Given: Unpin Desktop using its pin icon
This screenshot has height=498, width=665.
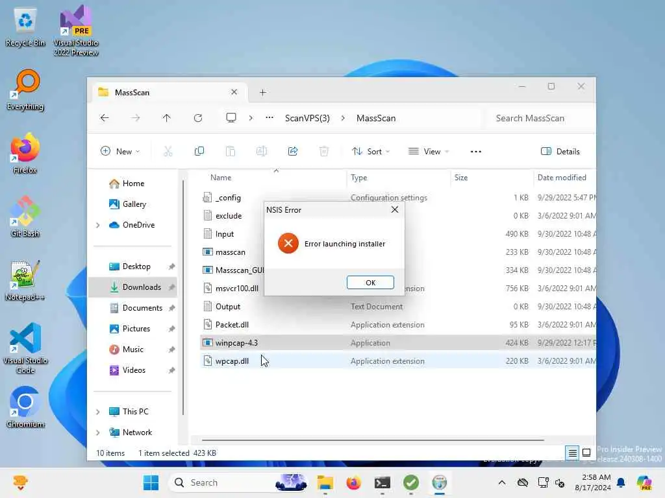Looking at the screenshot, I should [x=171, y=267].
